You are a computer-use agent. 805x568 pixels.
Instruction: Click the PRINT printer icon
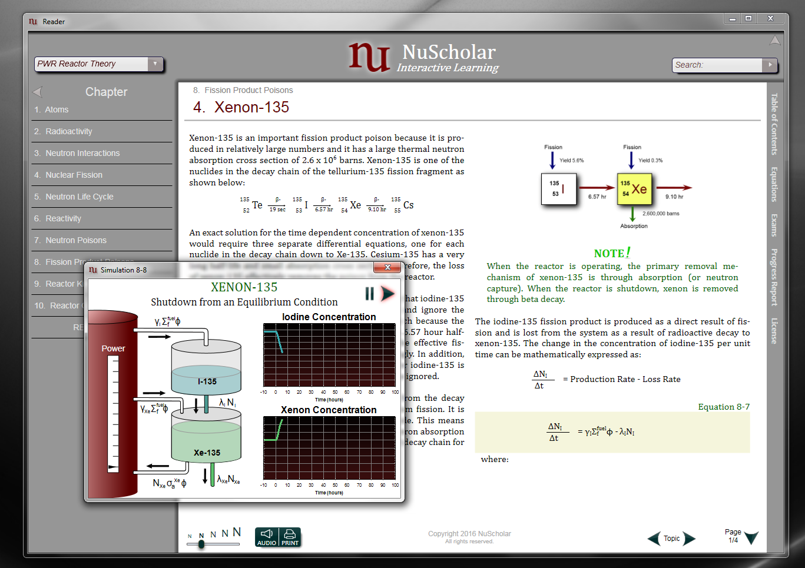click(290, 537)
